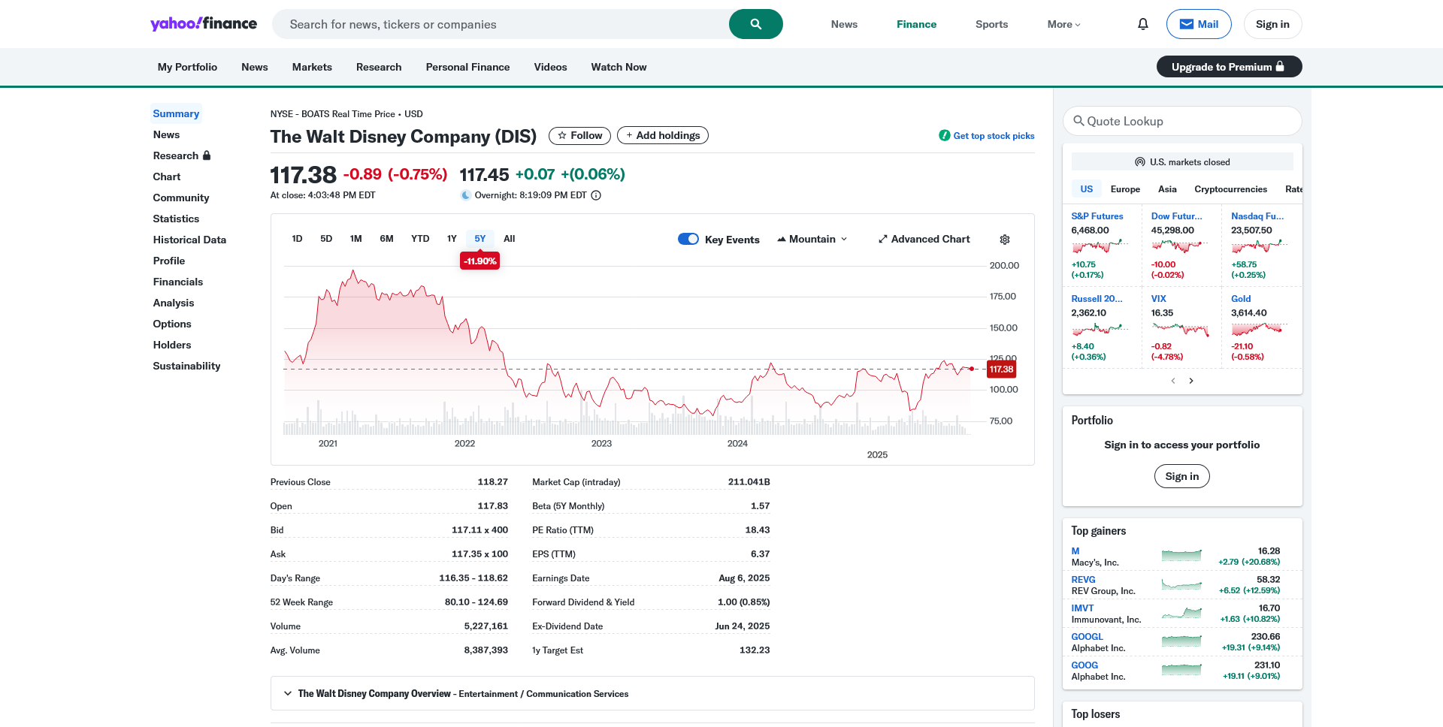Click the overnight price info icon
1443x727 pixels.
tap(596, 195)
